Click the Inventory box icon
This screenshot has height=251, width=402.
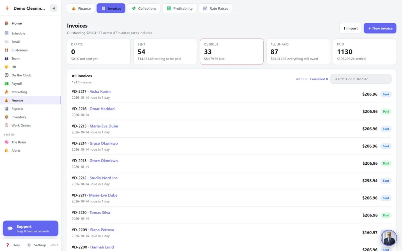tap(6, 117)
